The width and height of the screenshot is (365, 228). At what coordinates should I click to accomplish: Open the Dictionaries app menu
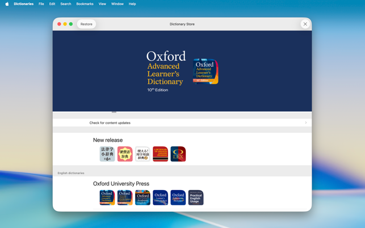tap(23, 4)
